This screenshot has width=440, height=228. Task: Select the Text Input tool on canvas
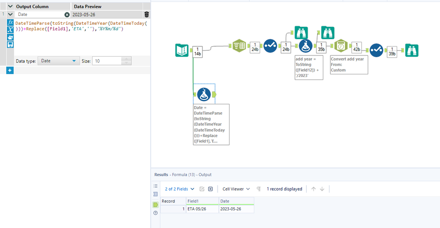pos(182,50)
